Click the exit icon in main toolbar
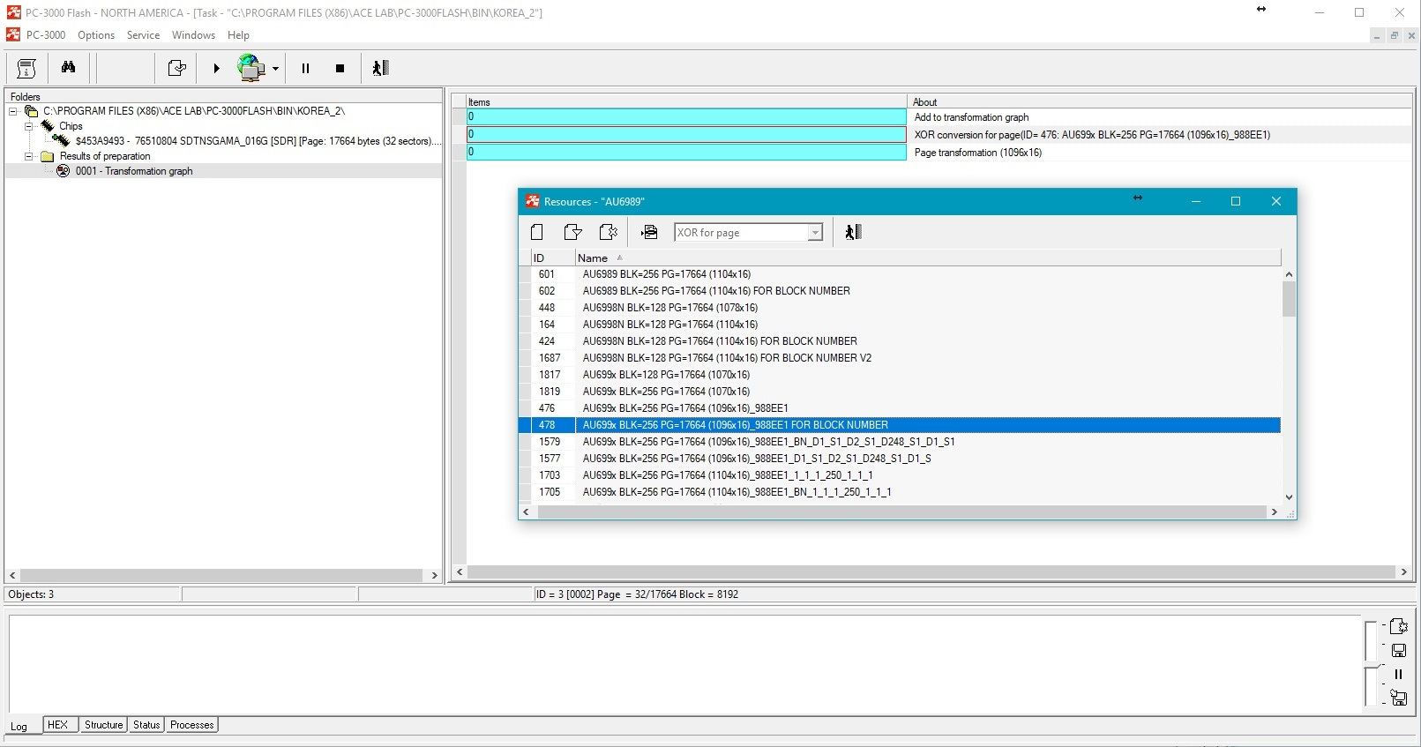The width and height of the screenshot is (1421, 747). click(380, 68)
